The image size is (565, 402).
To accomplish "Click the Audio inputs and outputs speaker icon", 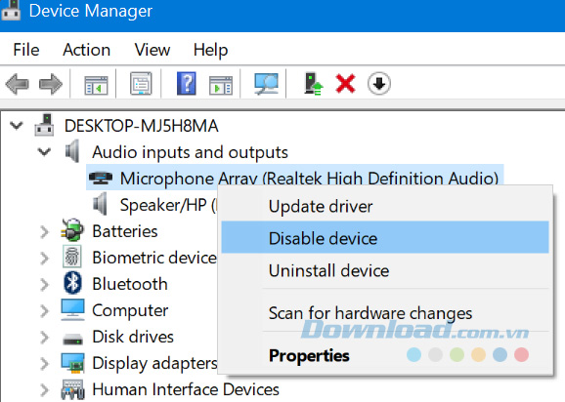I will pos(72,151).
